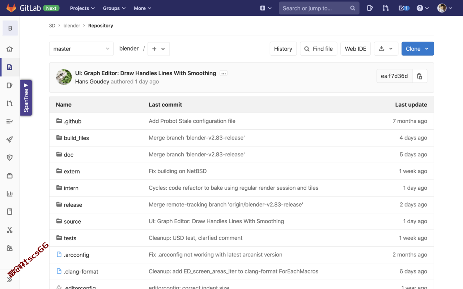Screen dimensions: 463x289
Task: Expand sidebar with double chevron icon
Action: [10, 279]
